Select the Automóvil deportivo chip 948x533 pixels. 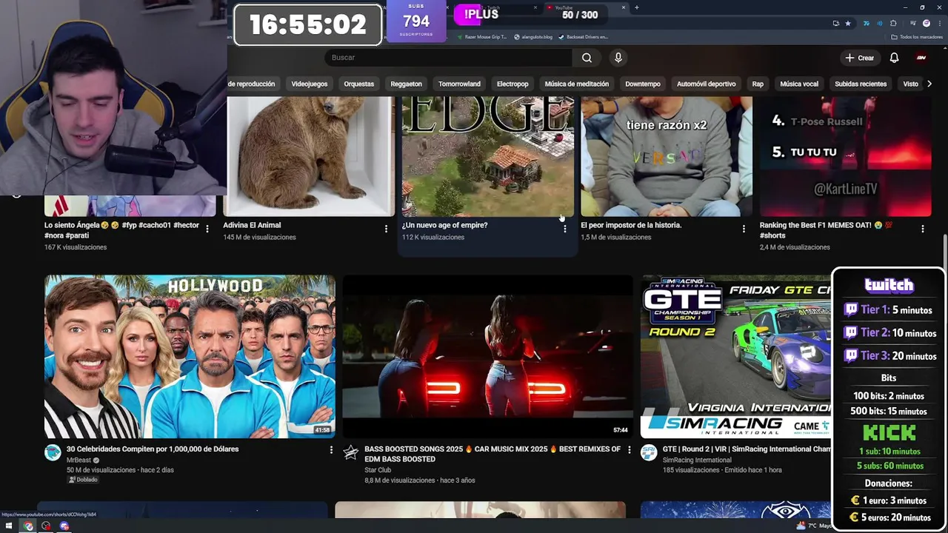coord(707,84)
